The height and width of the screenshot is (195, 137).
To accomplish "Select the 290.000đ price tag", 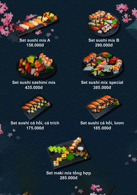I will 104,45.
